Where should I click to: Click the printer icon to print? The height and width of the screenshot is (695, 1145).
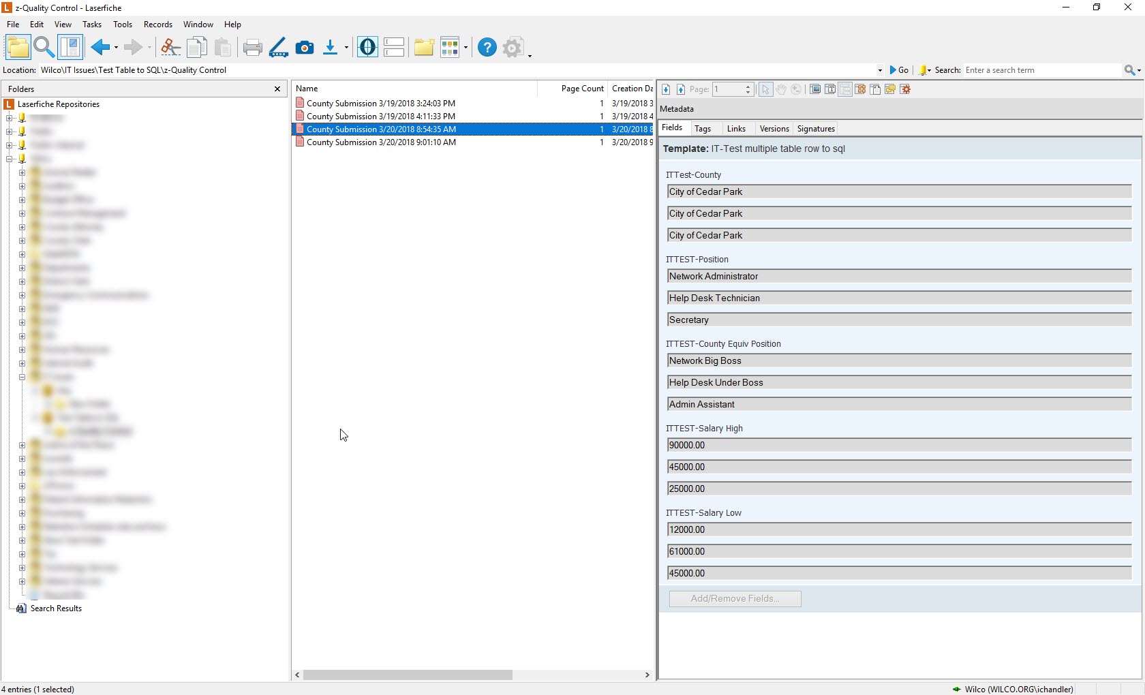point(252,48)
